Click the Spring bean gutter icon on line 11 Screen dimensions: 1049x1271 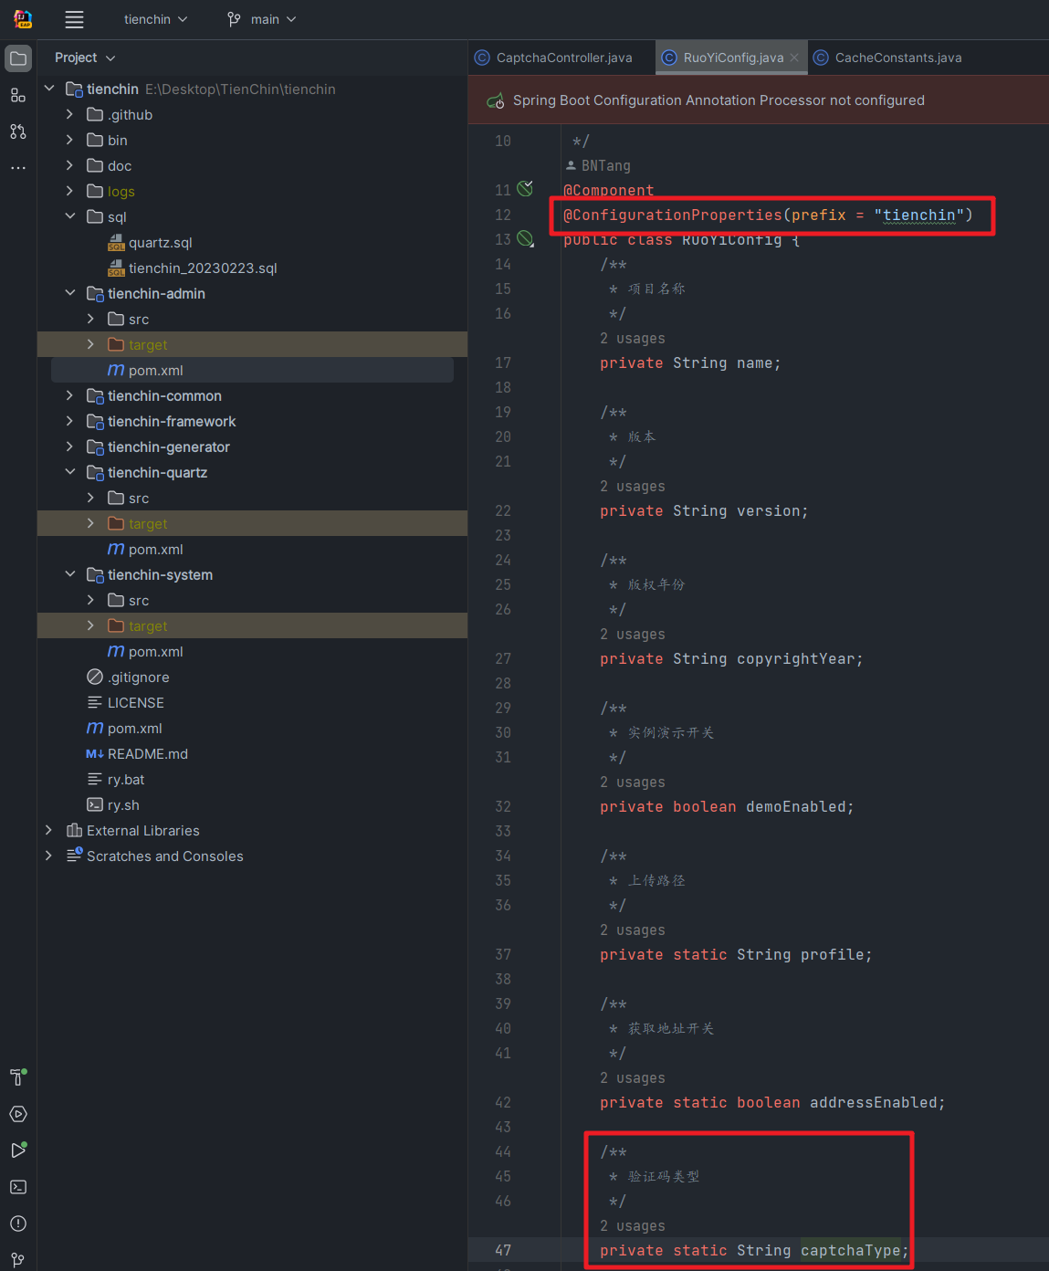point(525,189)
